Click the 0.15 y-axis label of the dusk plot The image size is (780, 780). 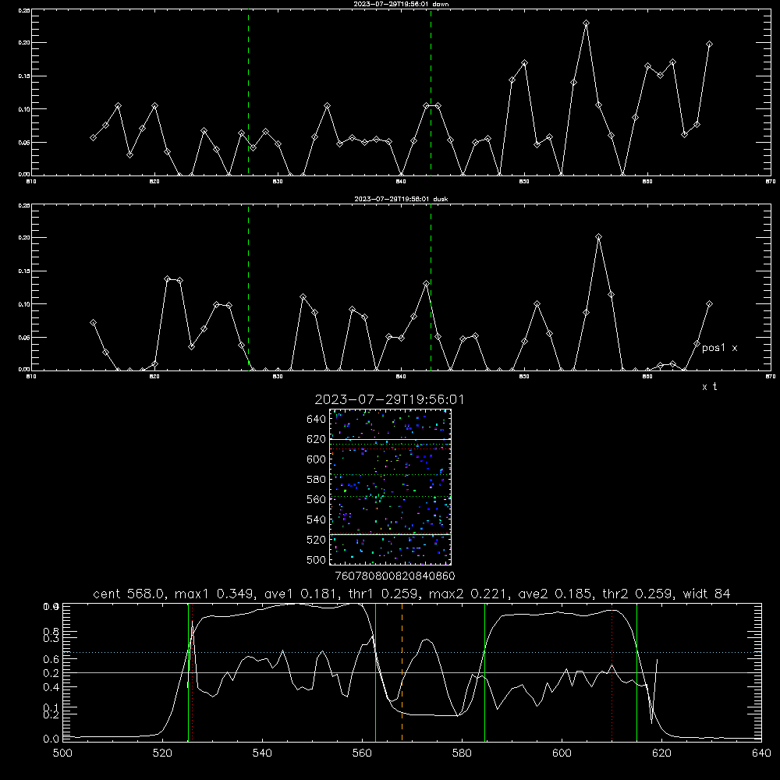[x=24, y=271]
